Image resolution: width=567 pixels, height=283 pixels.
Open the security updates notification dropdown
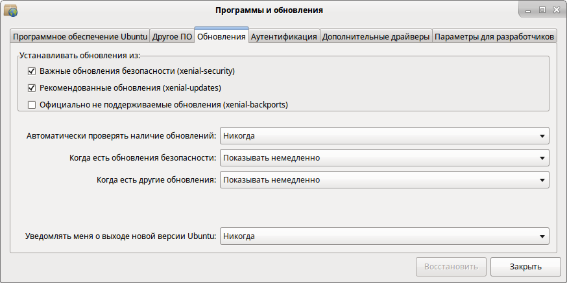point(385,158)
